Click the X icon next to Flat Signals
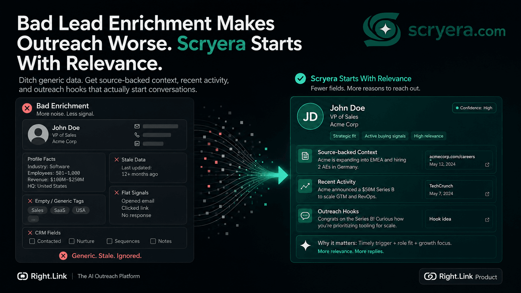The height and width of the screenshot is (293, 521). click(117, 192)
